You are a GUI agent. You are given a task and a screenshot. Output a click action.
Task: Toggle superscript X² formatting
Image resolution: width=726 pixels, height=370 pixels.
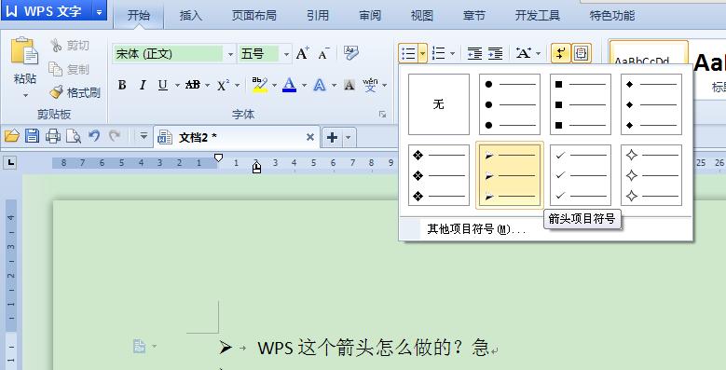(223, 85)
